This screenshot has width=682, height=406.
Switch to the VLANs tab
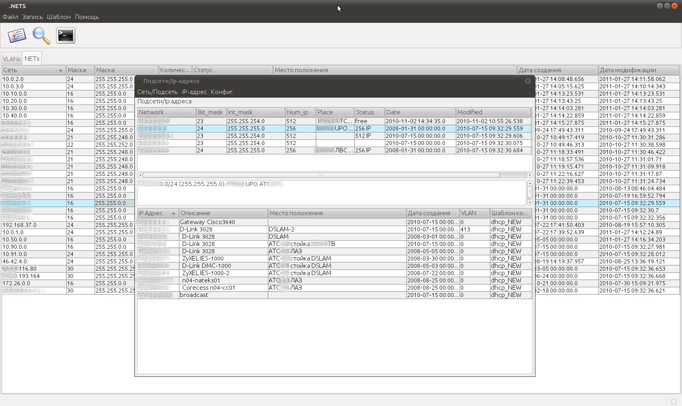click(11, 59)
